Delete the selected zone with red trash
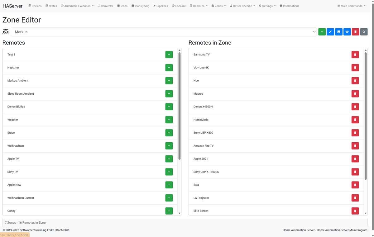 (x=355, y=32)
